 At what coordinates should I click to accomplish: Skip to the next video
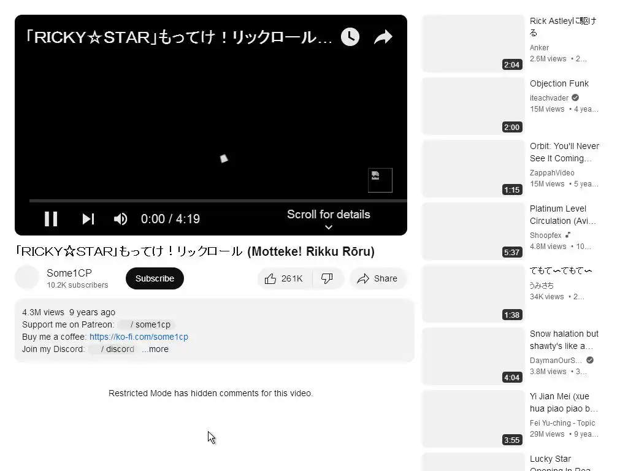pos(88,219)
